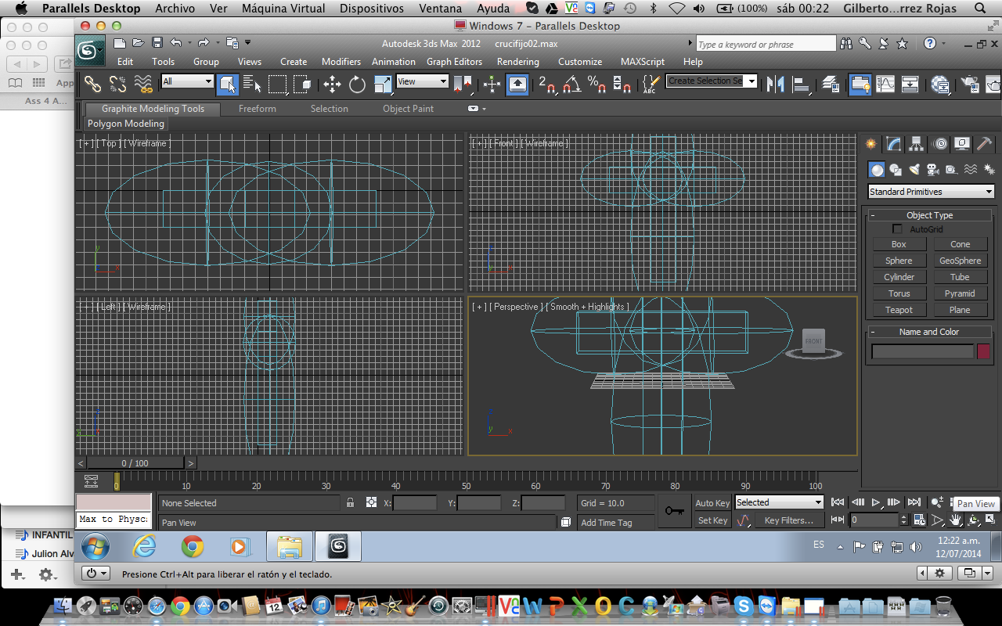Open the Utilities hammer panel icon
1002x626 pixels.
tap(985, 144)
